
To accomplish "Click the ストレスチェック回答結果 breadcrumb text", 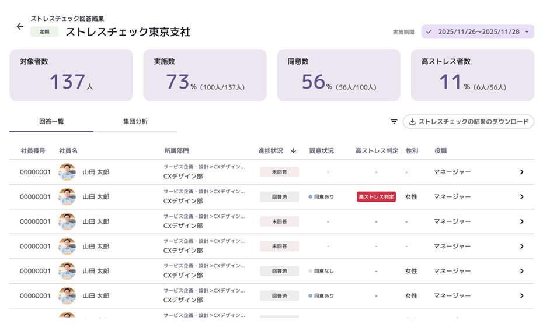I will point(67,19).
